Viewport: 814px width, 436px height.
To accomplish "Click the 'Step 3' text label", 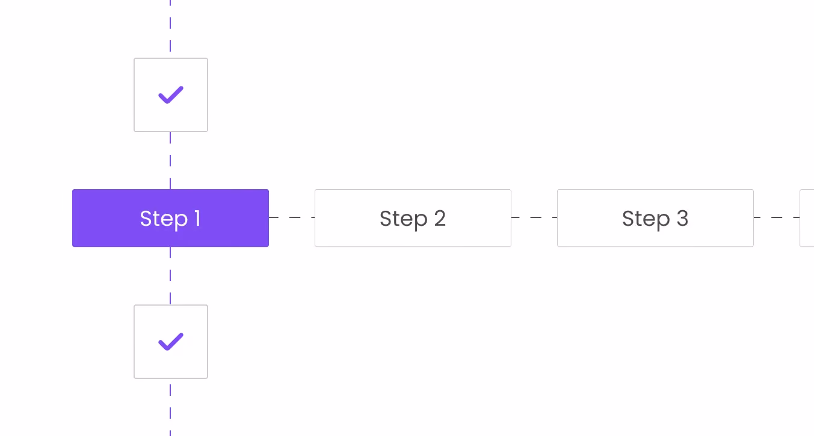I will pos(655,219).
